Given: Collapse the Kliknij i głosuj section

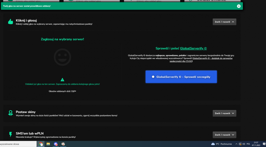Looking at the screenshot, I should pos(225,22).
